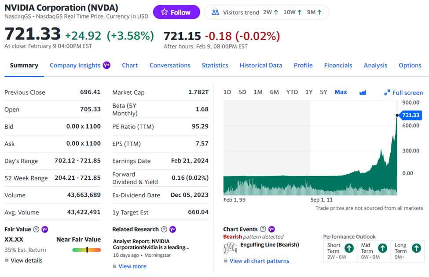429x277 pixels.
Task: Select the area chart style icon beside Max
Action: 362,92
